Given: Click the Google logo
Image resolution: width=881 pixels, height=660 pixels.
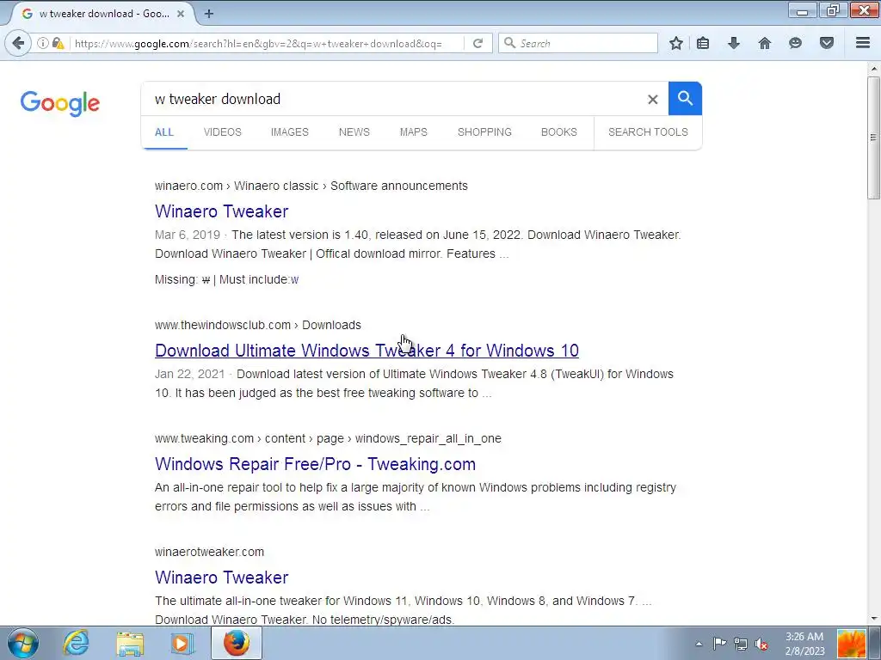Looking at the screenshot, I should tap(60, 103).
